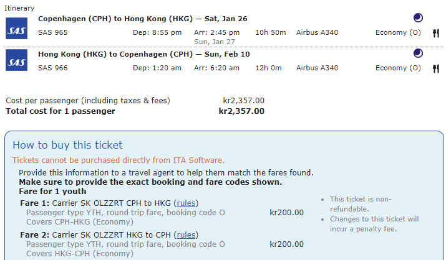Click the meal icon on the SAS 966 row

436,68
